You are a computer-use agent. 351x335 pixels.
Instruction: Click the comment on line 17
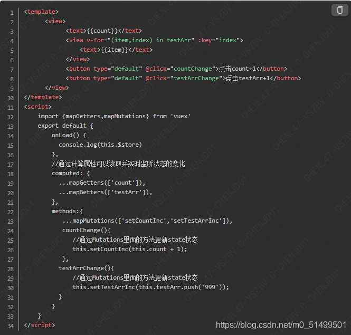click(118, 164)
